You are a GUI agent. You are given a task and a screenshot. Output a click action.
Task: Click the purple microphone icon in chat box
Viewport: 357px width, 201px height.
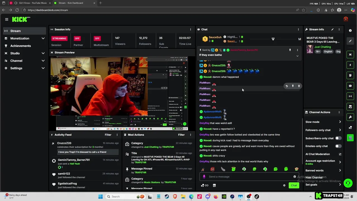point(204,176)
